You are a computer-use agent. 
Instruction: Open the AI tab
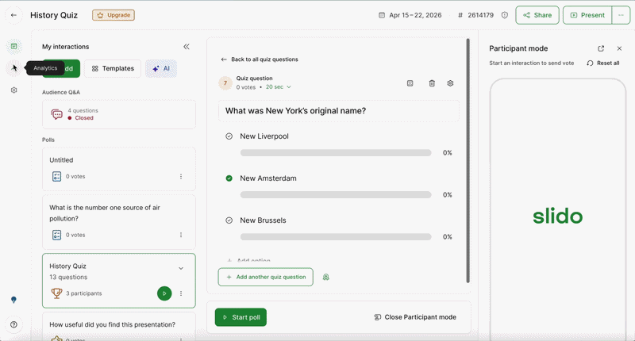[x=161, y=69]
